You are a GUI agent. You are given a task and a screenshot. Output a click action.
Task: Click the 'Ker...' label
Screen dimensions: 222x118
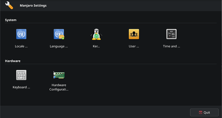coord(96,46)
